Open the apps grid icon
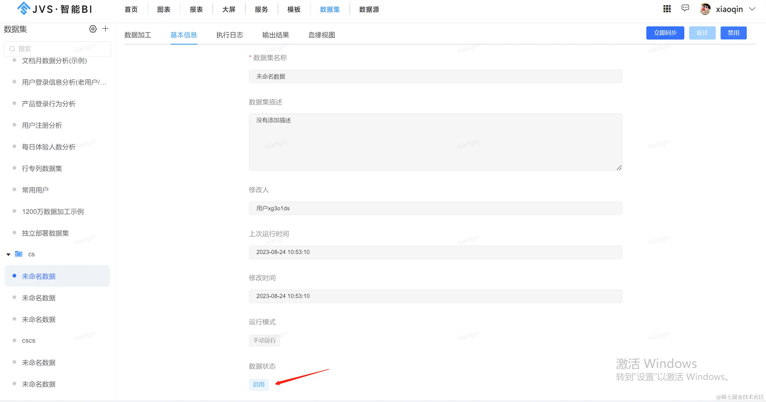Viewport: 766px width, 402px height. pos(667,9)
